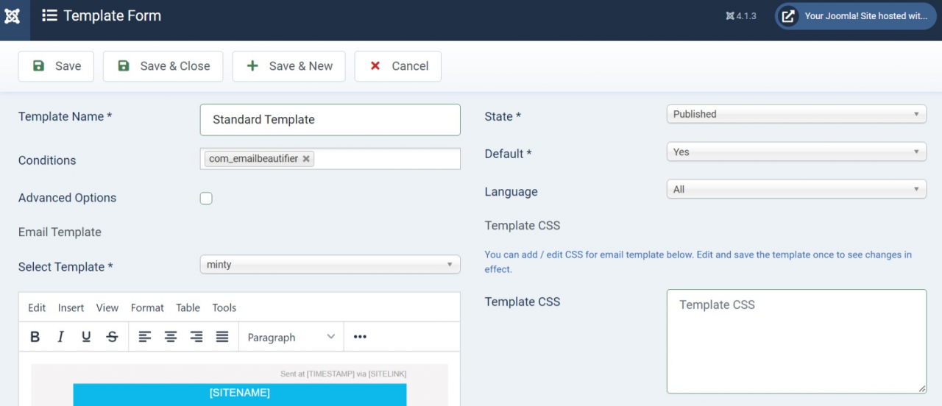Apply Underline formatting in editor

(x=86, y=337)
